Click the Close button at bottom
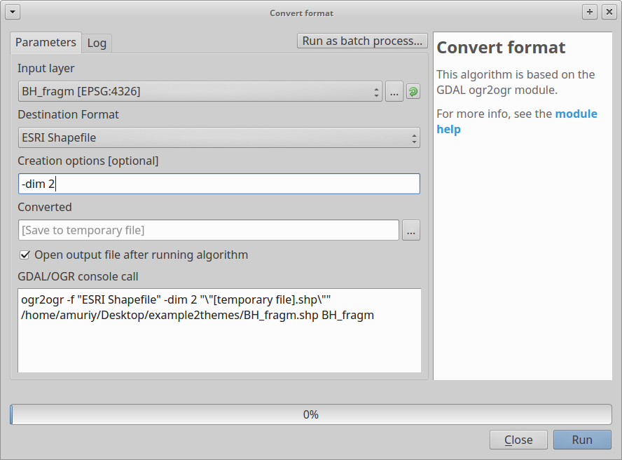The height and width of the screenshot is (460, 622). tap(518, 440)
